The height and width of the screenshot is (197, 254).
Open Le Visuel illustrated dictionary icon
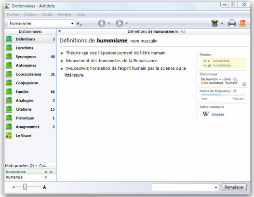9,136
